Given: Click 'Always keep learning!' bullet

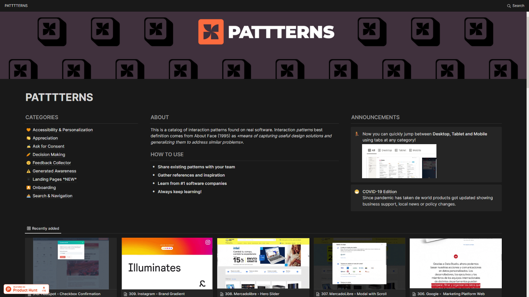Looking at the screenshot, I should point(180,192).
